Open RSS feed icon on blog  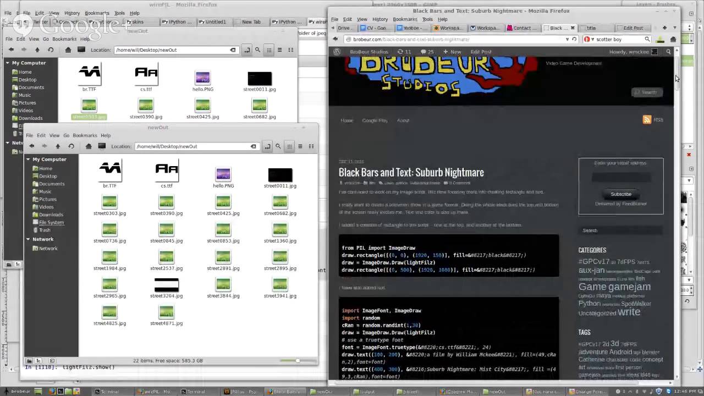(x=647, y=119)
